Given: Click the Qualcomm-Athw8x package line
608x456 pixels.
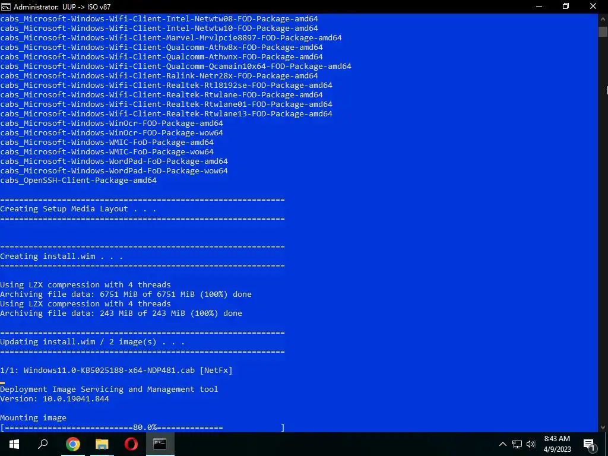Looking at the screenshot, I should [x=161, y=47].
